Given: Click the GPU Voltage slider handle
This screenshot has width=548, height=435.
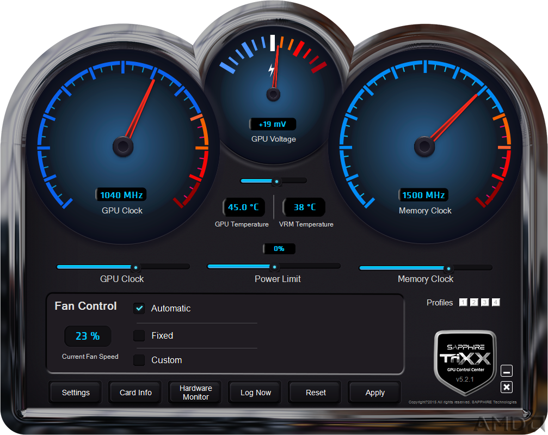Looking at the screenshot, I should pyautogui.click(x=276, y=181).
